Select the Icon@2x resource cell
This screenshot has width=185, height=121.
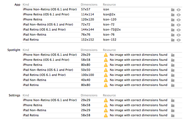109,14
